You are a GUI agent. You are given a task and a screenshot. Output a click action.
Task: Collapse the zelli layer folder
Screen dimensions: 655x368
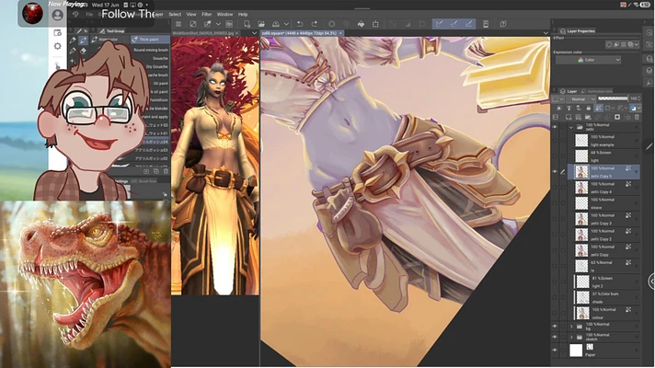(x=571, y=127)
